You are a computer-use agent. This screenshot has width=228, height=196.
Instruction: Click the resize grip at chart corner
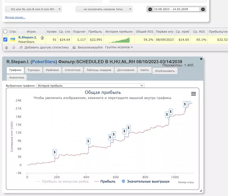coord(201,190)
